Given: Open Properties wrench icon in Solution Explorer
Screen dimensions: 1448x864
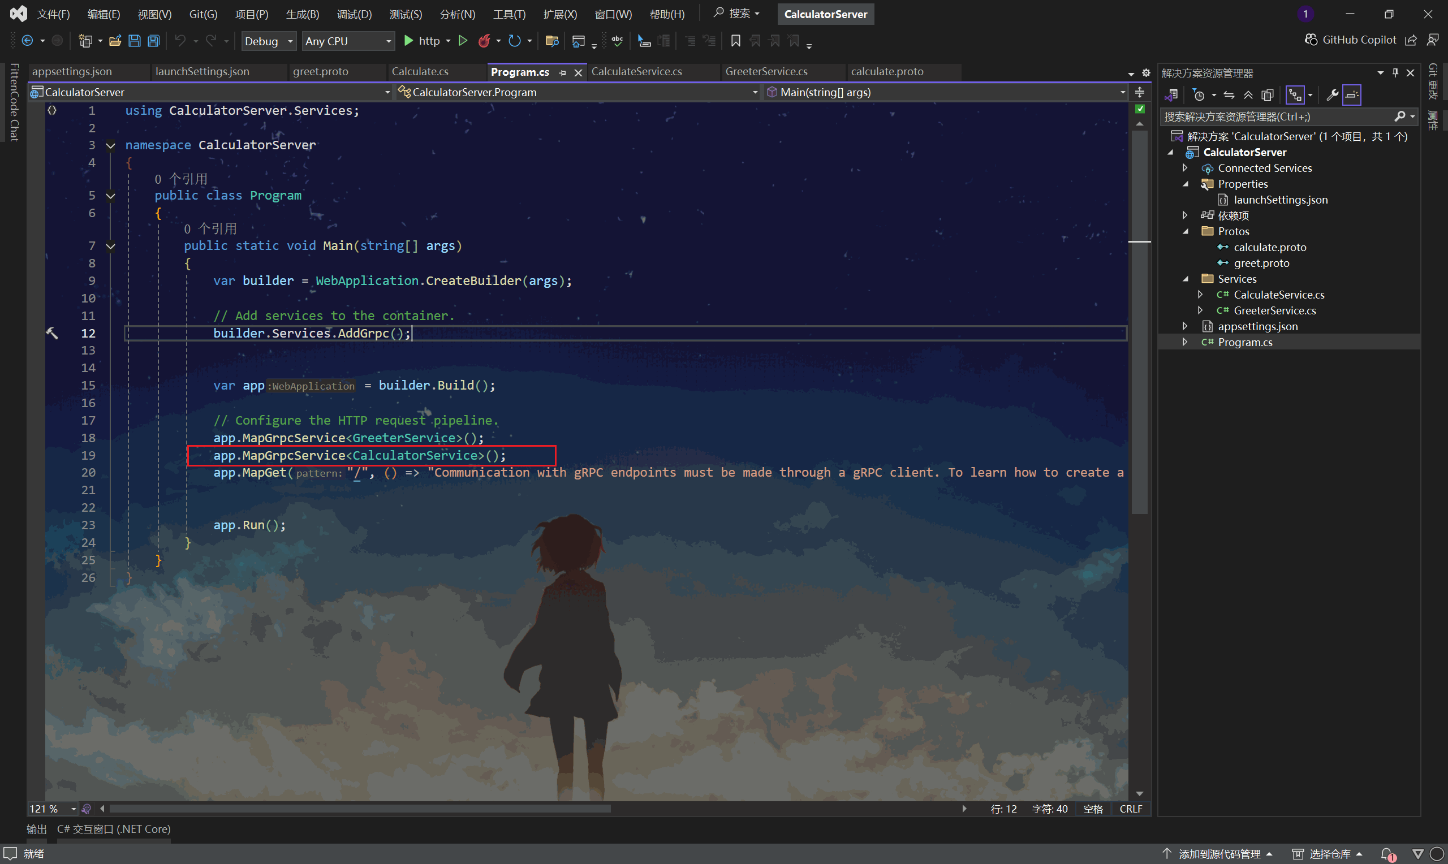Looking at the screenshot, I should pyautogui.click(x=1331, y=95).
